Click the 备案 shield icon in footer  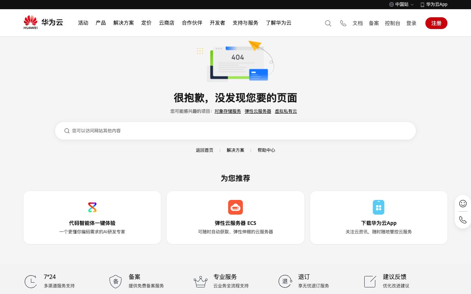tap(116, 282)
